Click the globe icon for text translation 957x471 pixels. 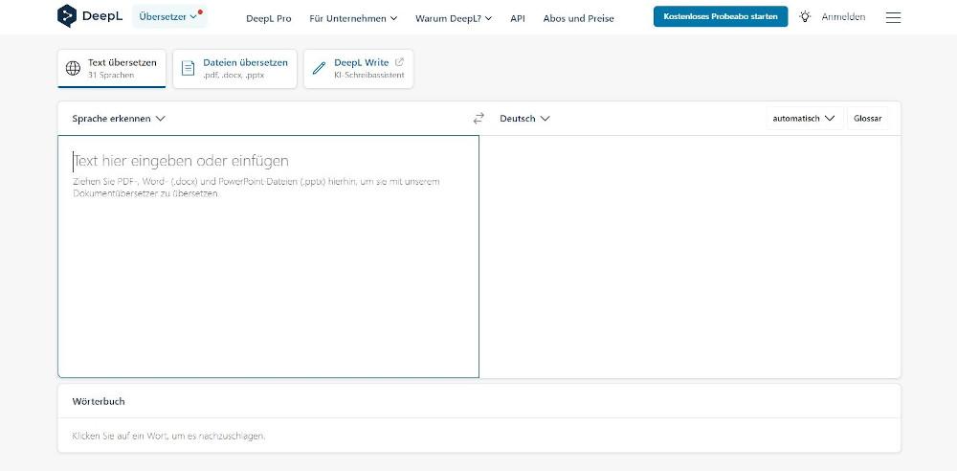coord(73,68)
